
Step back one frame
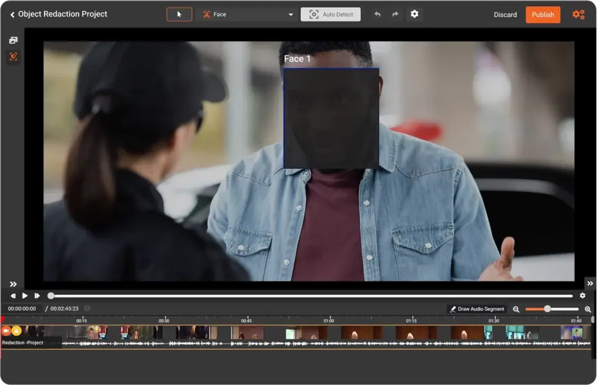point(13,296)
